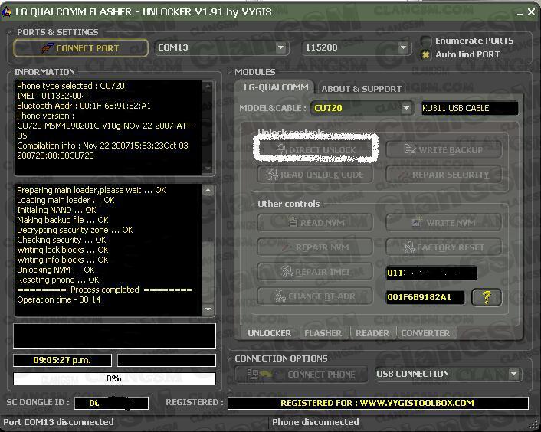541x432 pixels.
Task: Click the 'Decrypting security zone ... OK' log line
Action: point(75,230)
